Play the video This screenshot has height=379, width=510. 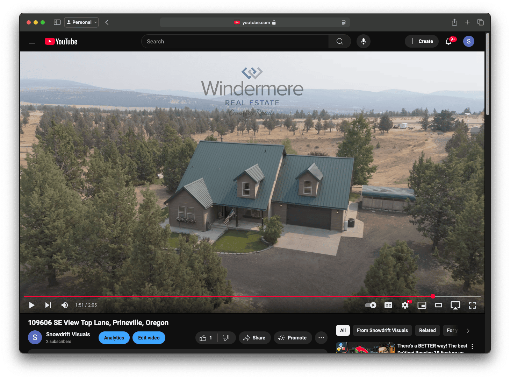pyautogui.click(x=32, y=305)
